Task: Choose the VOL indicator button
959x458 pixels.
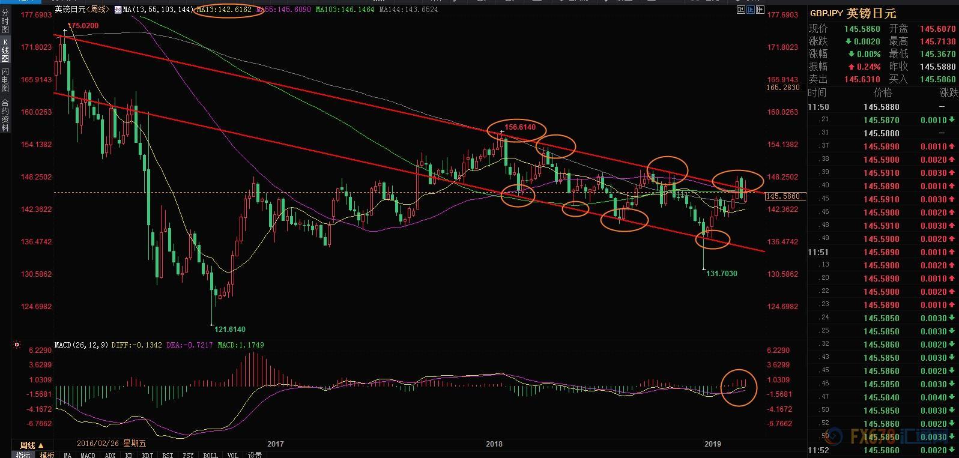Action: click(x=232, y=455)
